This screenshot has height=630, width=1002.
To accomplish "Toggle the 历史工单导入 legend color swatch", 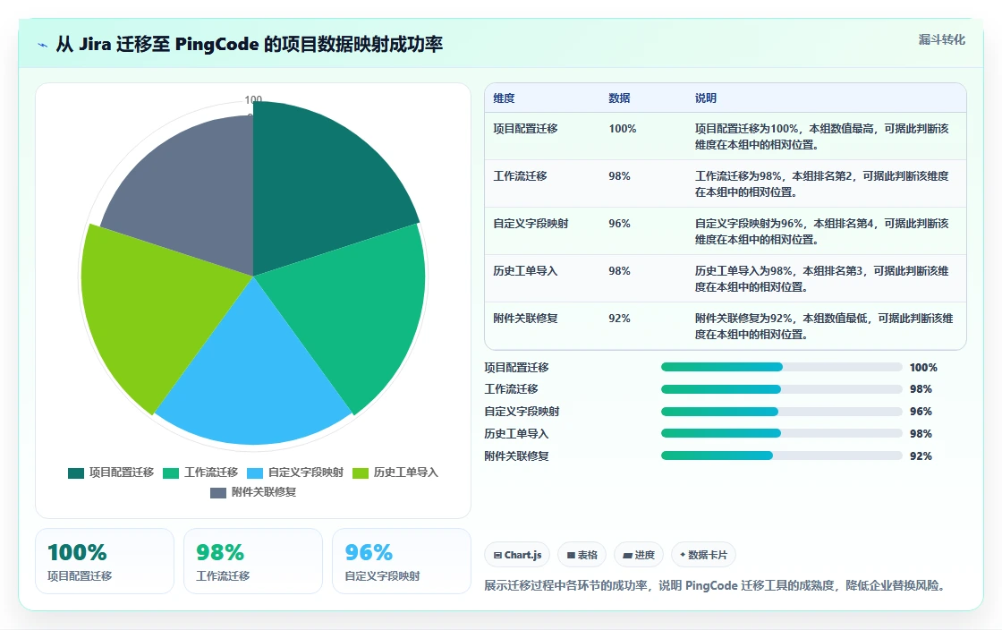I will click(x=361, y=472).
